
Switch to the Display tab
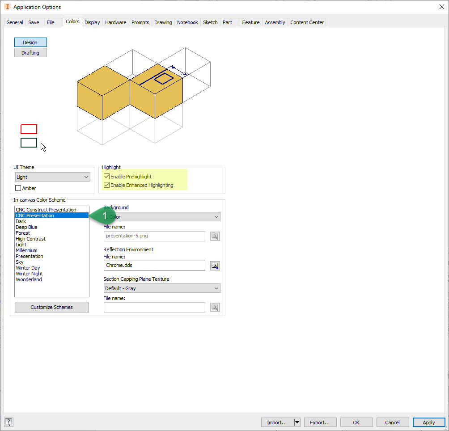(92, 22)
